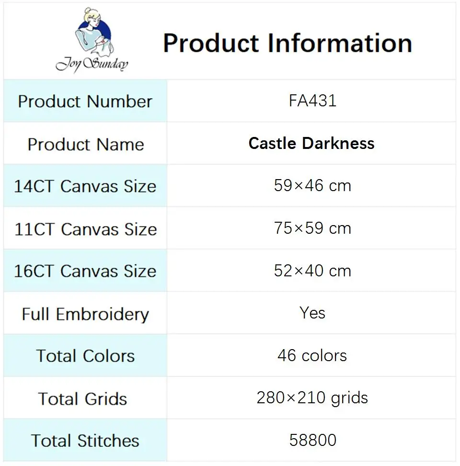The width and height of the screenshot is (460, 466).
Task: Select the FA431 product number value
Action: (x=312, y=101)
